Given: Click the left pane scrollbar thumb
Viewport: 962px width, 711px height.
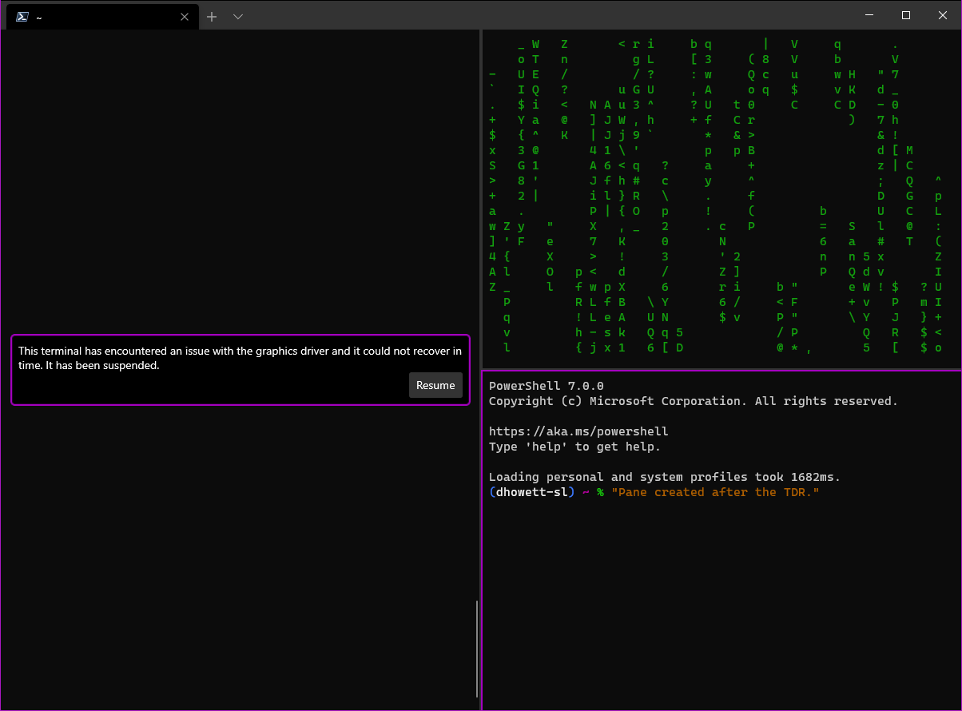Looking at the screenshot, I should (x=477, y=648).
